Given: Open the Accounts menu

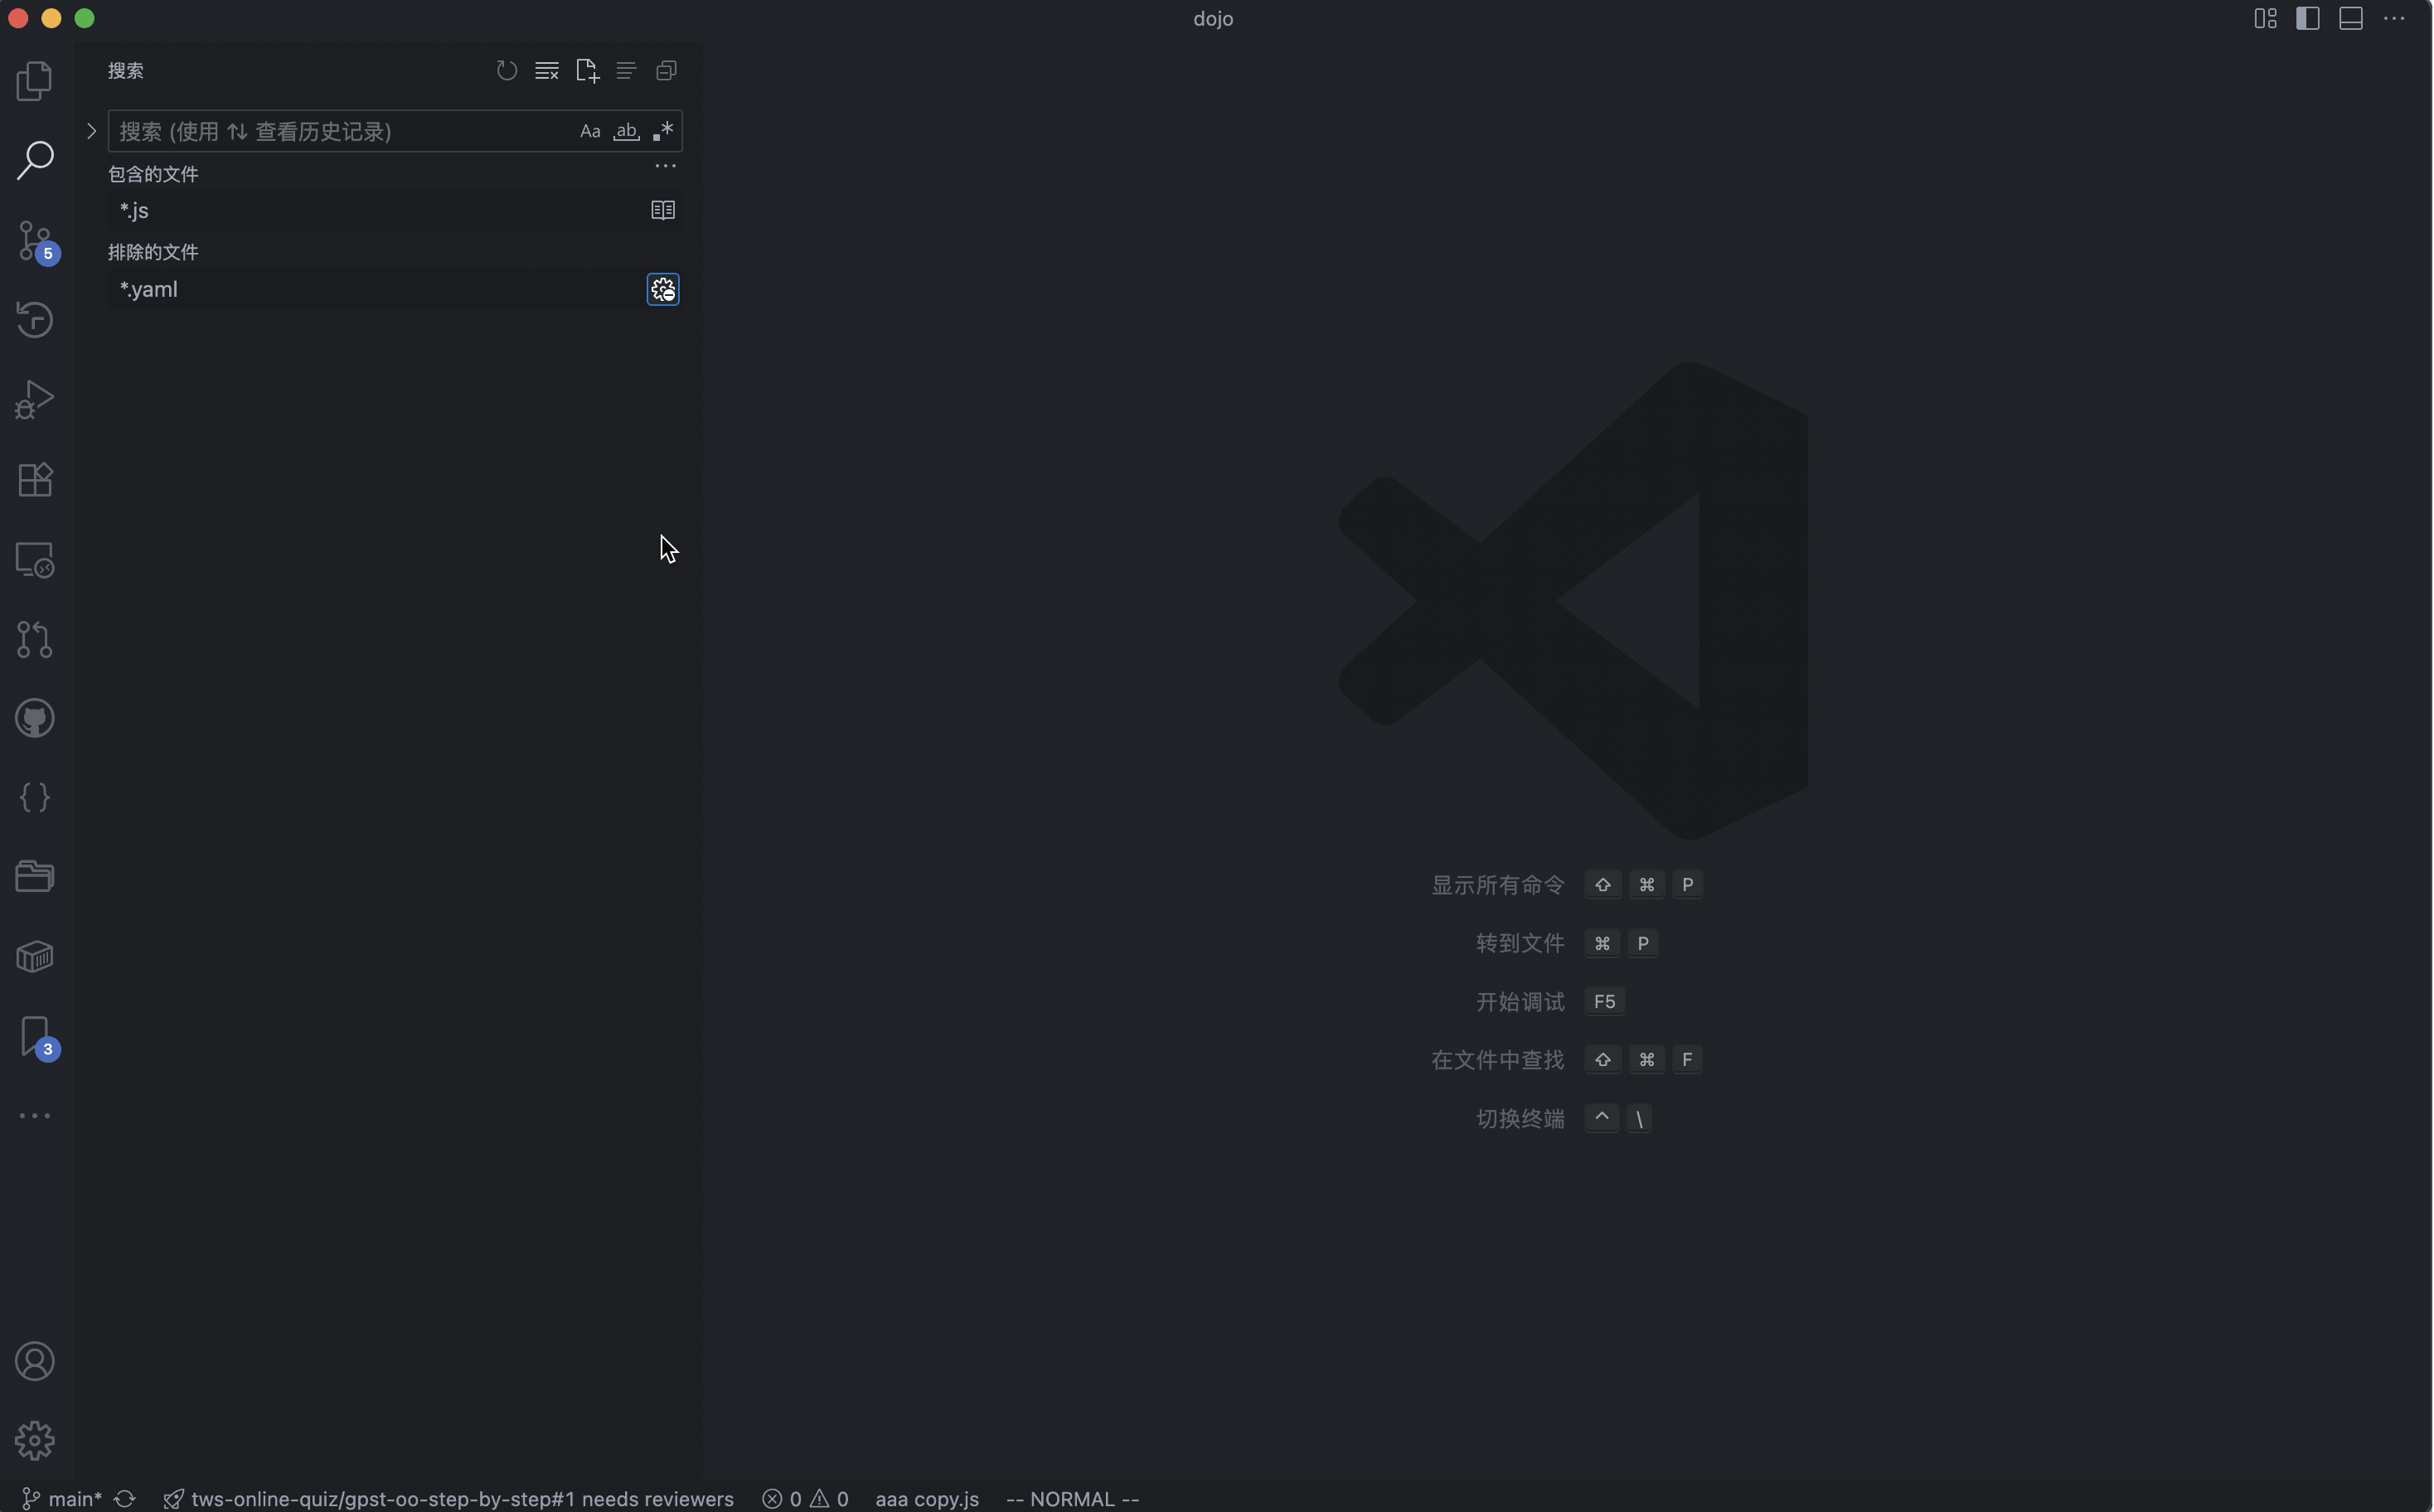Looking at the screenshot, I should click(35, 1362).
